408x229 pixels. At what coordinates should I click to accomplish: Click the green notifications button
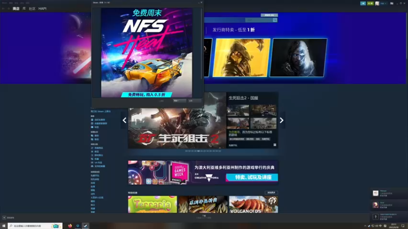(x=370, y=4)
